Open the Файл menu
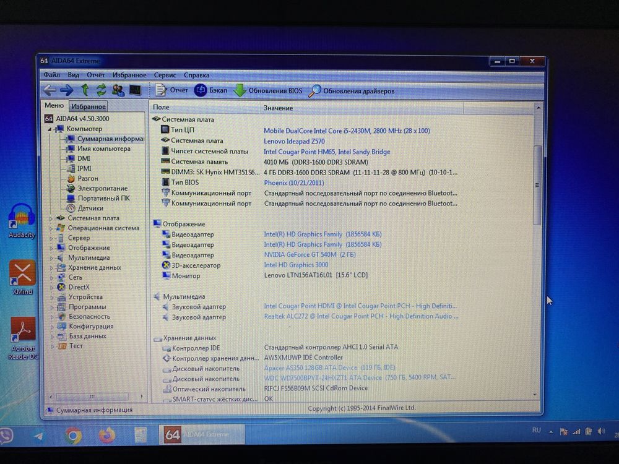Viewport: 619px width, 464px height. [x=52, y=75]
